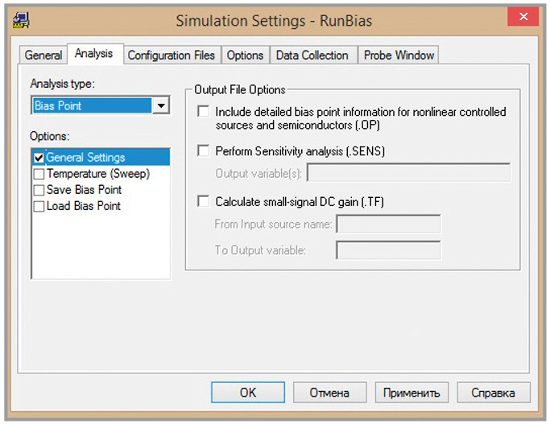The image size is (550, 424).
Task: Click the Output variable(s) text field
Action: 408,173
